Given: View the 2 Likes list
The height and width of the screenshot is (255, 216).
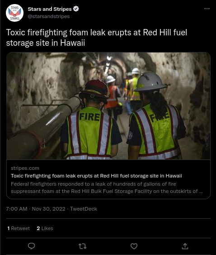Looking at the screenshot, I should tap(45, 228).
